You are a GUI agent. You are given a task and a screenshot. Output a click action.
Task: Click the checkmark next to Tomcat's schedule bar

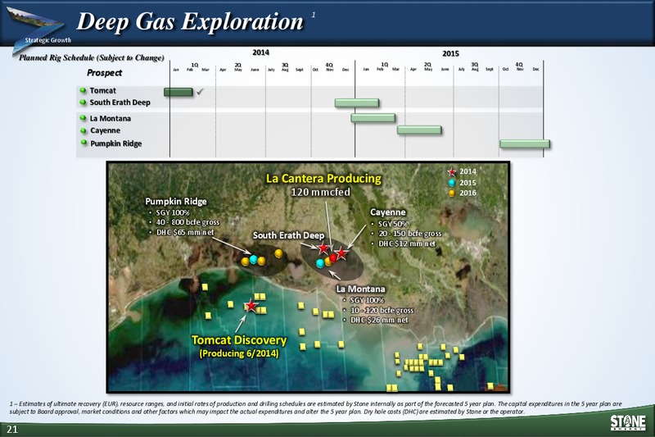pos(200,91)
